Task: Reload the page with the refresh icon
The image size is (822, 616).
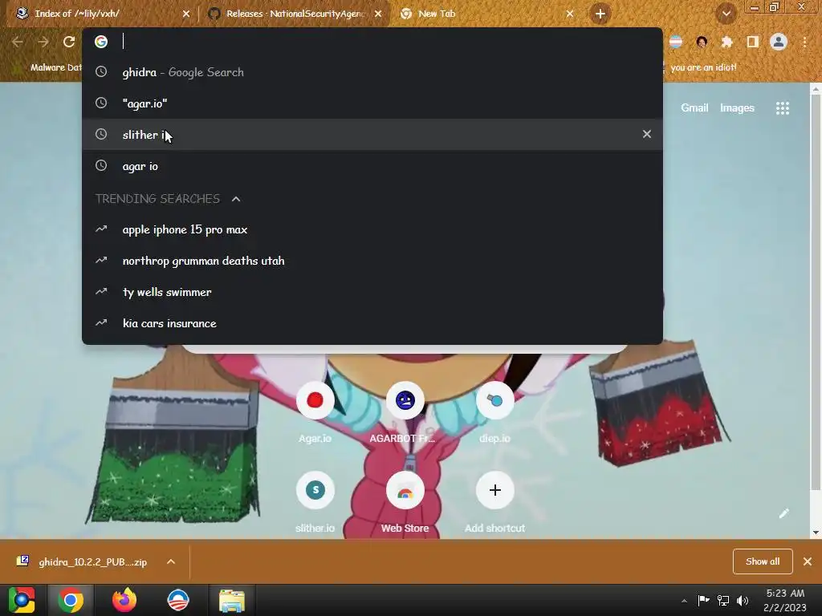Action: (x=69, y=42)
